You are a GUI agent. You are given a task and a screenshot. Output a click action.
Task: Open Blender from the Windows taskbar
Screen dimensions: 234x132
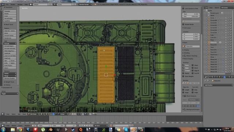[x=50, y=129]
